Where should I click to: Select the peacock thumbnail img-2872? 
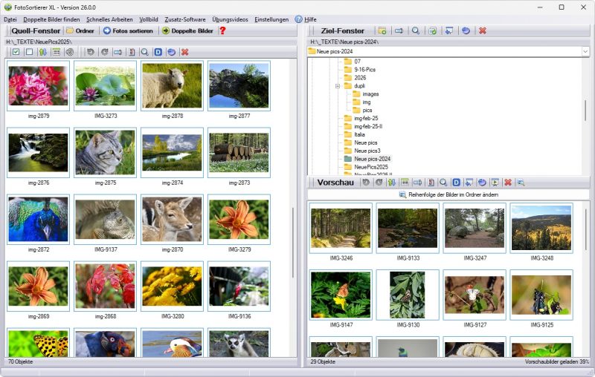coord(39,219)
